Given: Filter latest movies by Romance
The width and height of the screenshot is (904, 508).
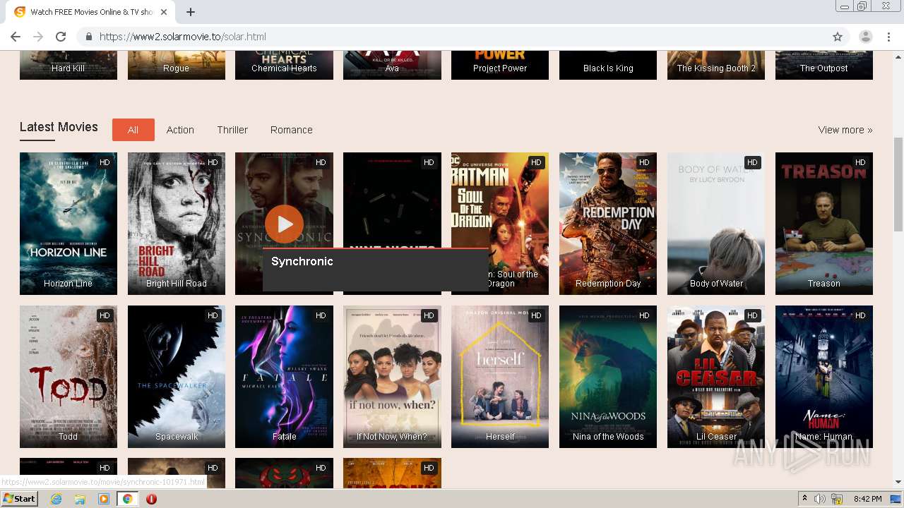Looking at the screenshot, I should pos(291,130).
